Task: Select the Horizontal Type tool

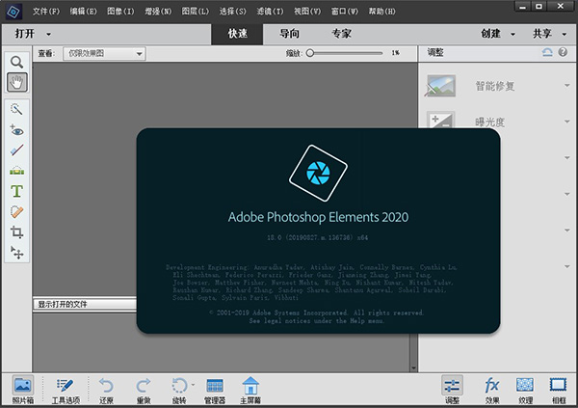Action: 16,191
